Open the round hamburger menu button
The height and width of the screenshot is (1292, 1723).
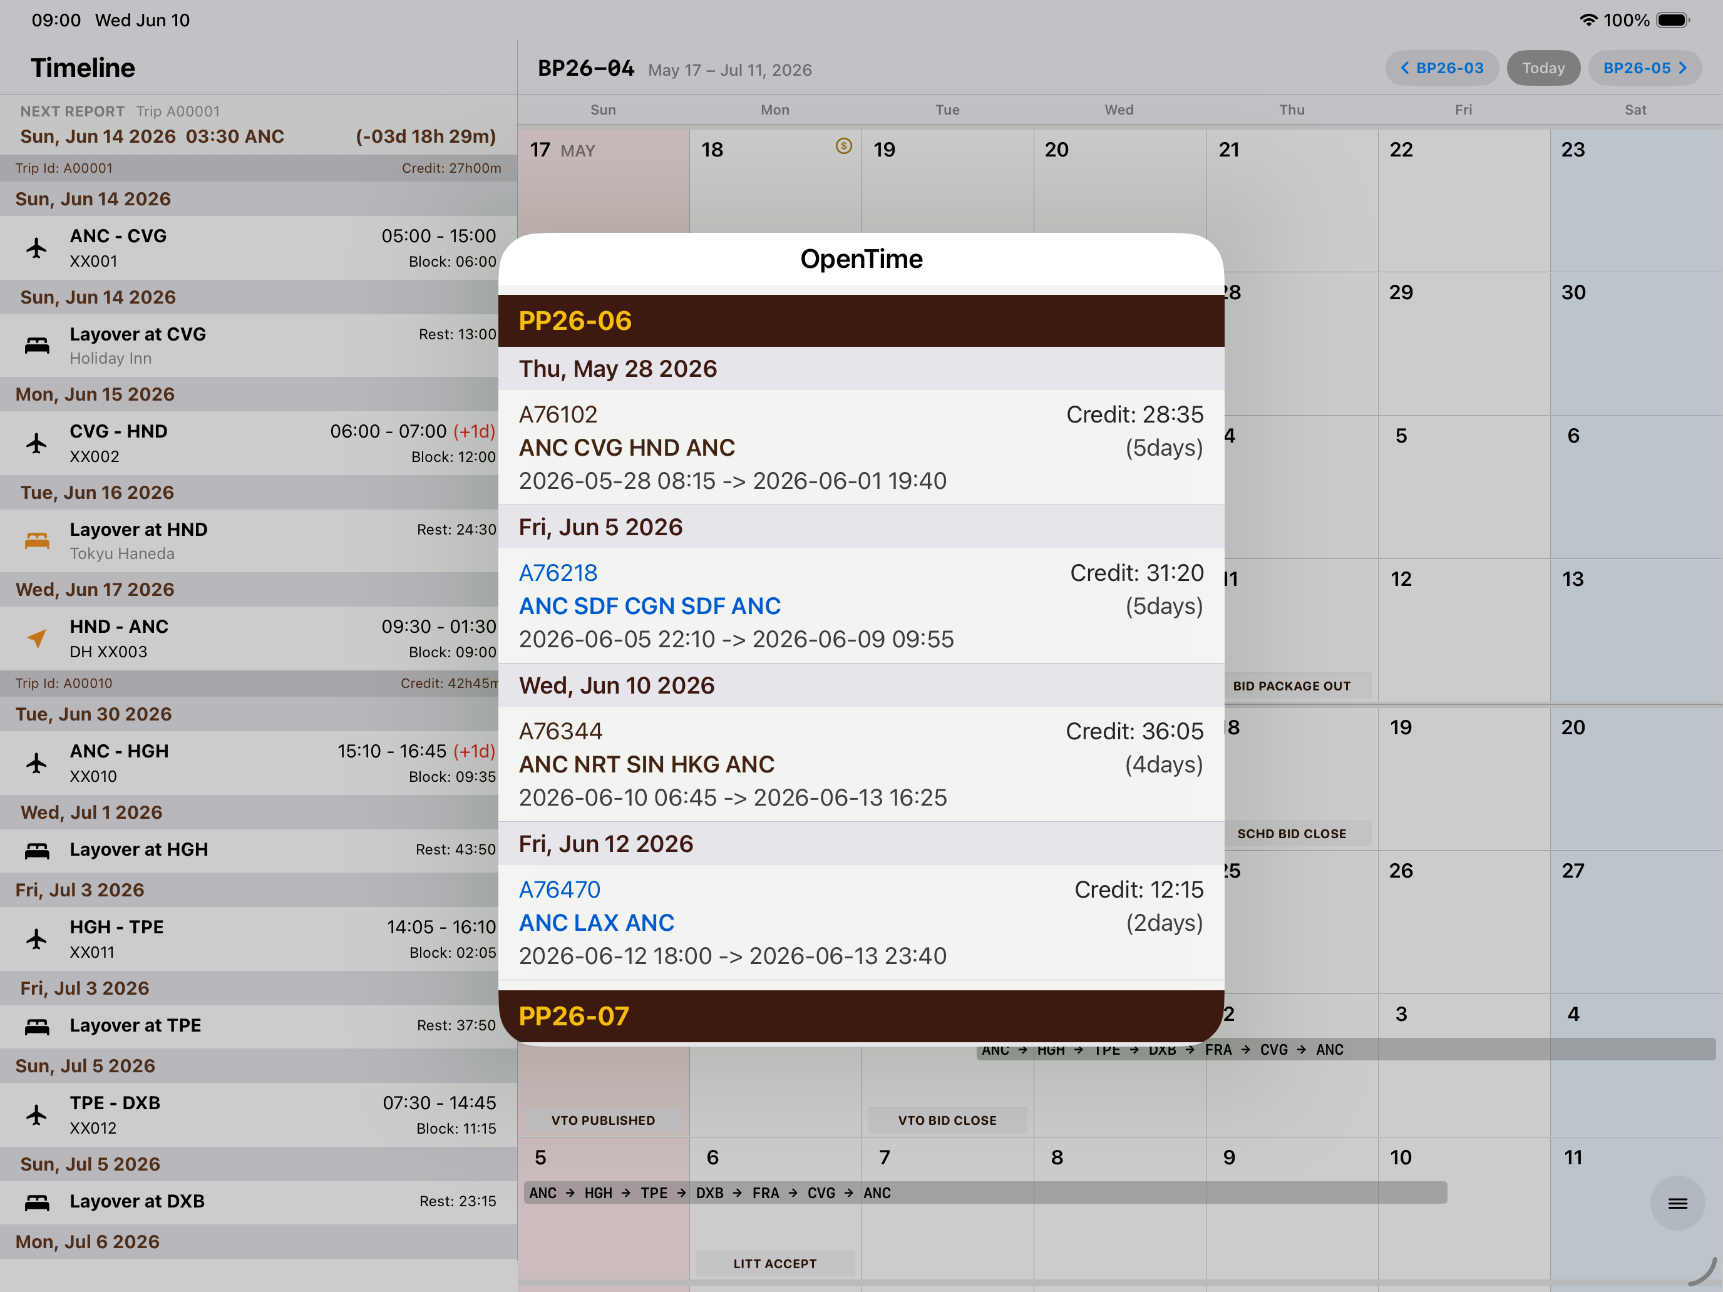pos(1677,1203)
